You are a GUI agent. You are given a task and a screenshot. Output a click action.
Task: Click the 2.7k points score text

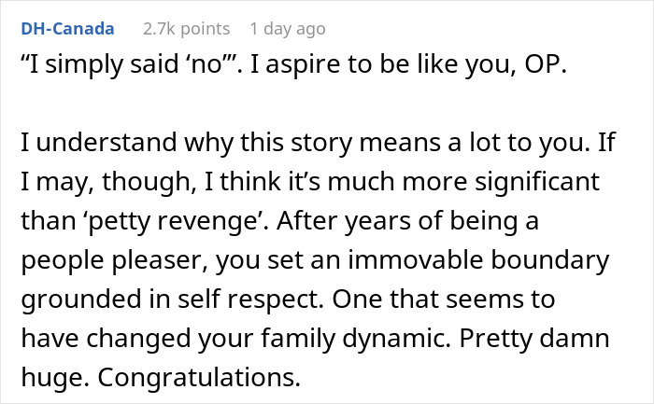click(187, 29)
